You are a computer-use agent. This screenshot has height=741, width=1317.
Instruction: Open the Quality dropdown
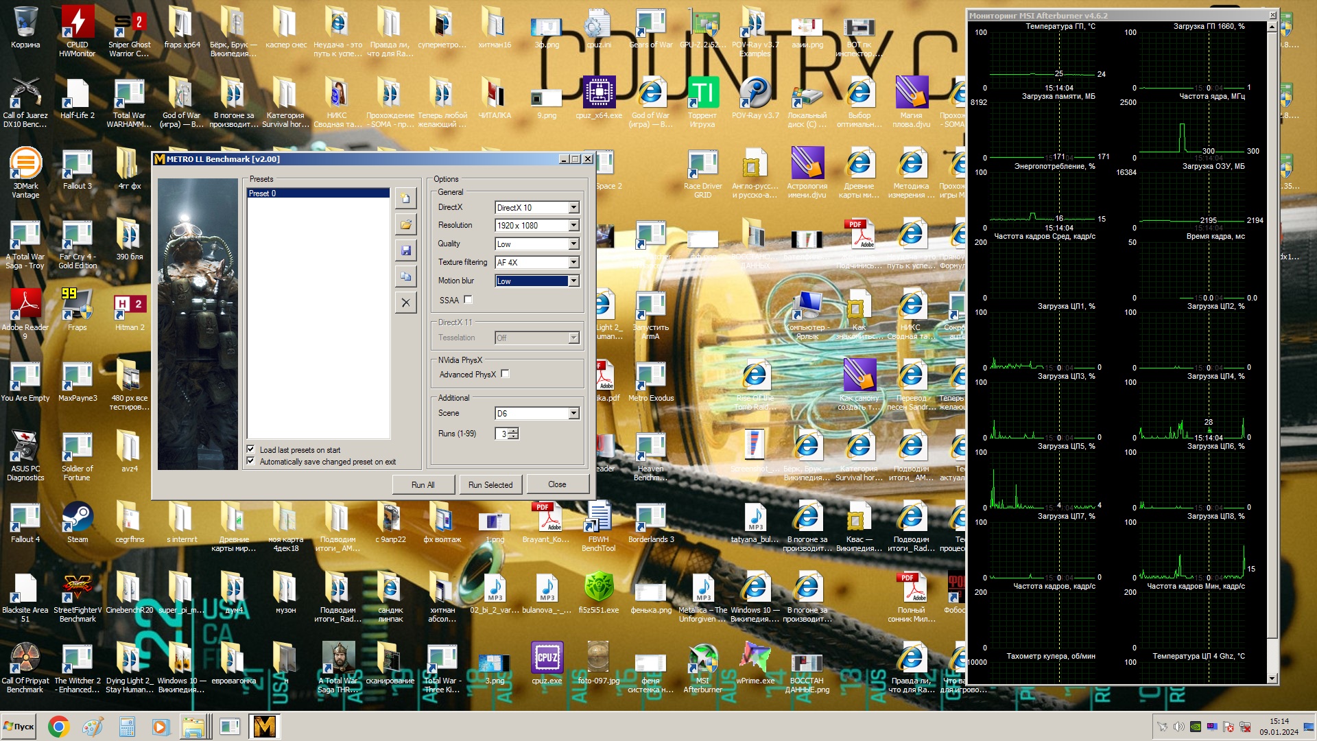tap(573, 244)
